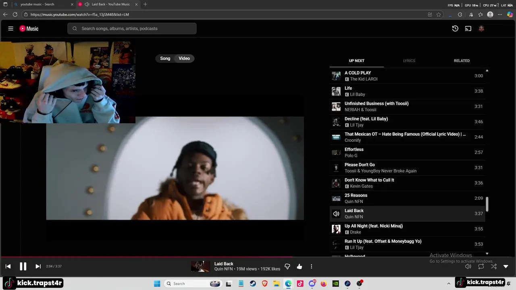Image resolution: width=516 pixels, height=290 pixels.
Task: Play Effortless by Polo G
Action: (407, 152)
